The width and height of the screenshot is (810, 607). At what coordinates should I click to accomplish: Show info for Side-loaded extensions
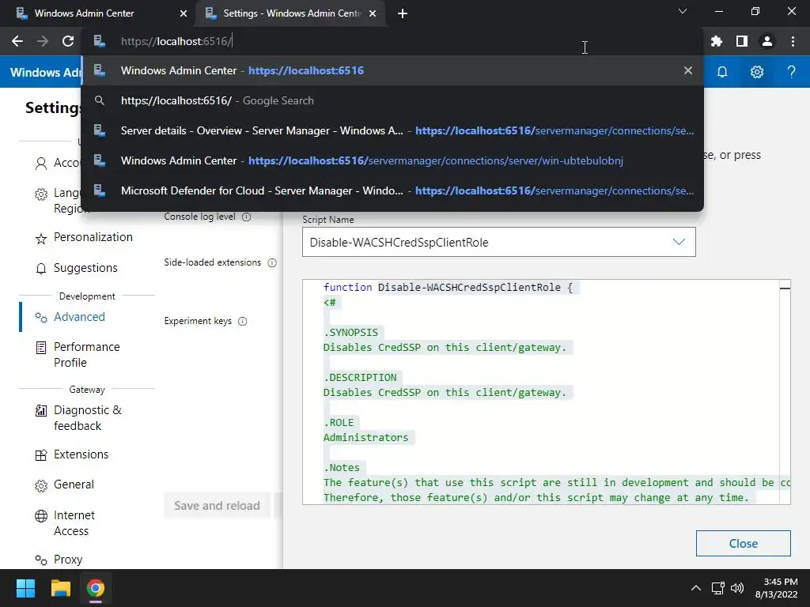tap(272, 262)
